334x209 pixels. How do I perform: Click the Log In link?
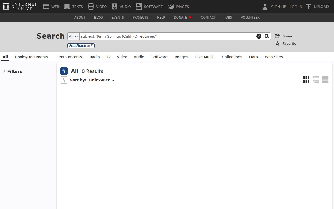296,7
